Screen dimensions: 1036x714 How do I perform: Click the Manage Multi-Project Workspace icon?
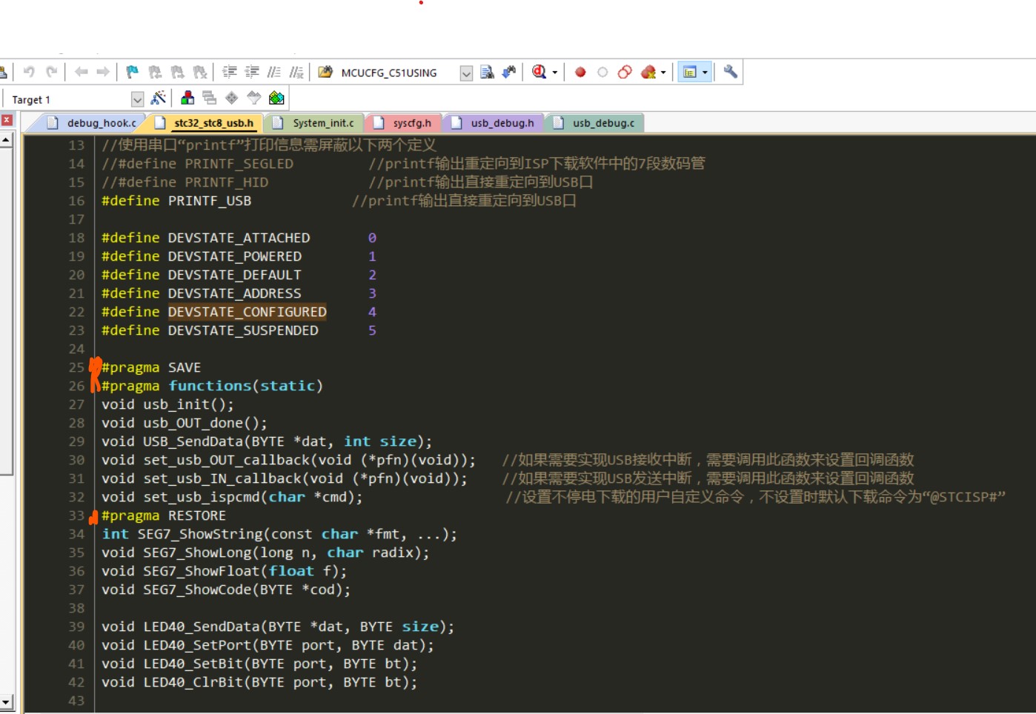pos(210,98)
